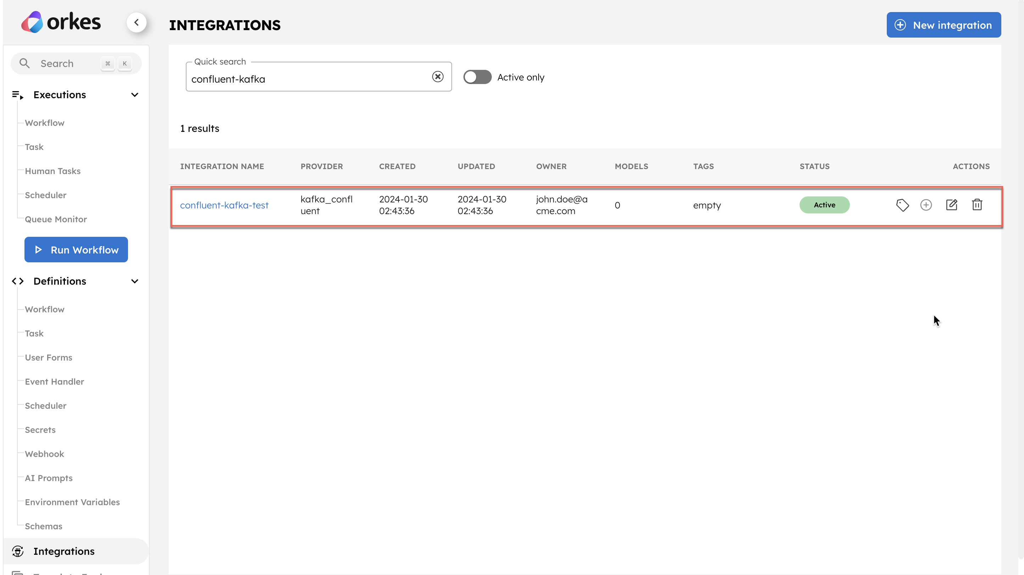Click the Executions section header label
The image size is (1024, 575).
pyautogui.click(x=60, y=95)
